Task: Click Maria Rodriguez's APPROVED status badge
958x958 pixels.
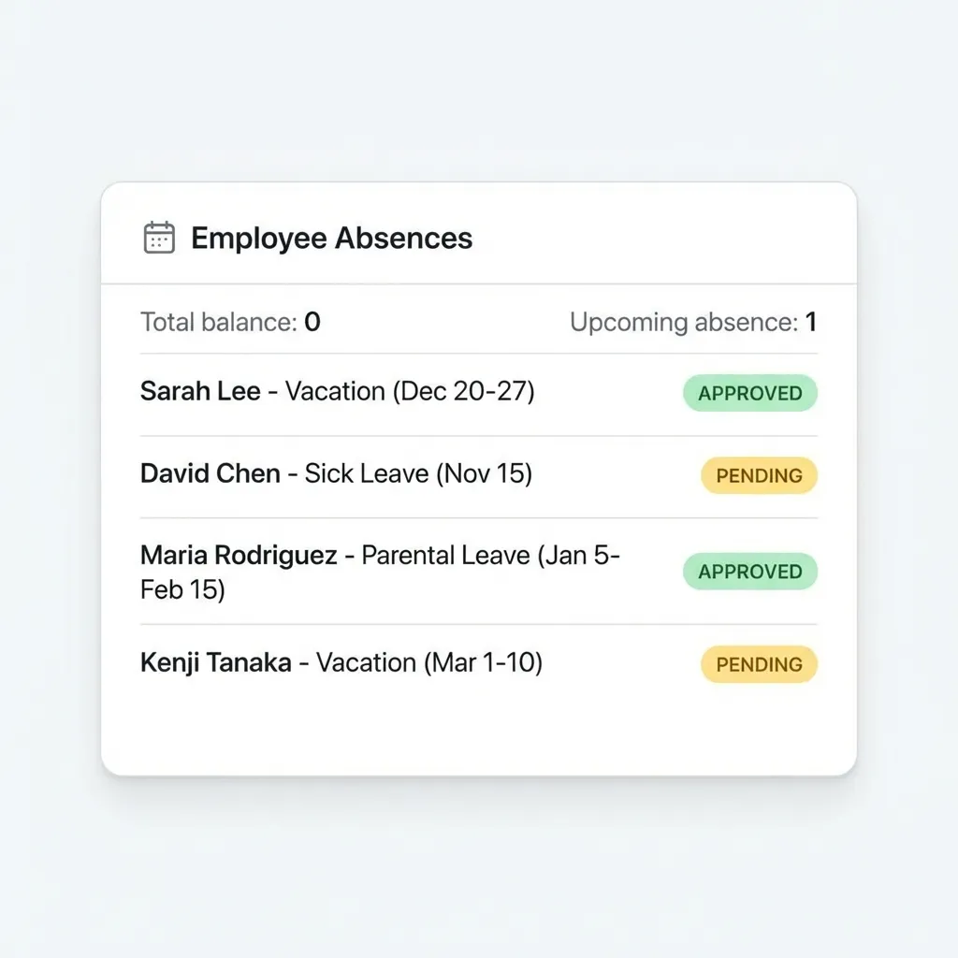Action: click(749, 572)
